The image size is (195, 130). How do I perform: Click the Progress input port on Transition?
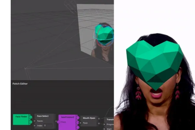pyautogui.click(x=104, y=124)
